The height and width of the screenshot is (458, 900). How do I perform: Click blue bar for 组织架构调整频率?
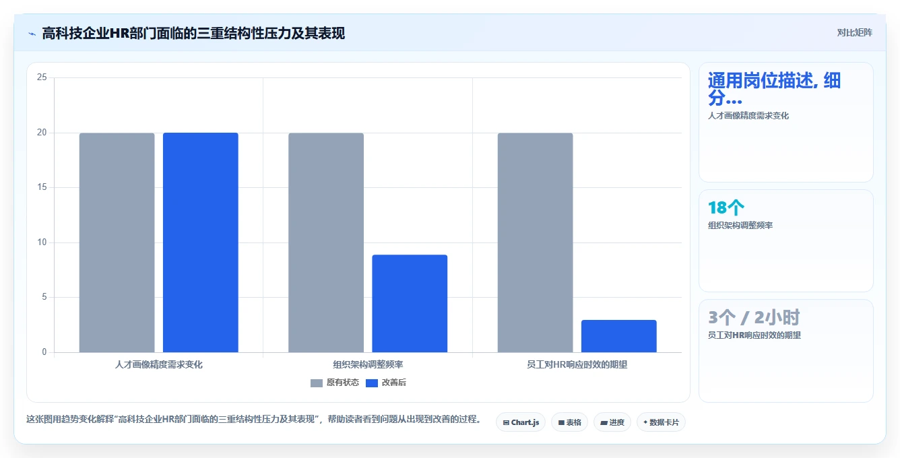tap(410, 304)
